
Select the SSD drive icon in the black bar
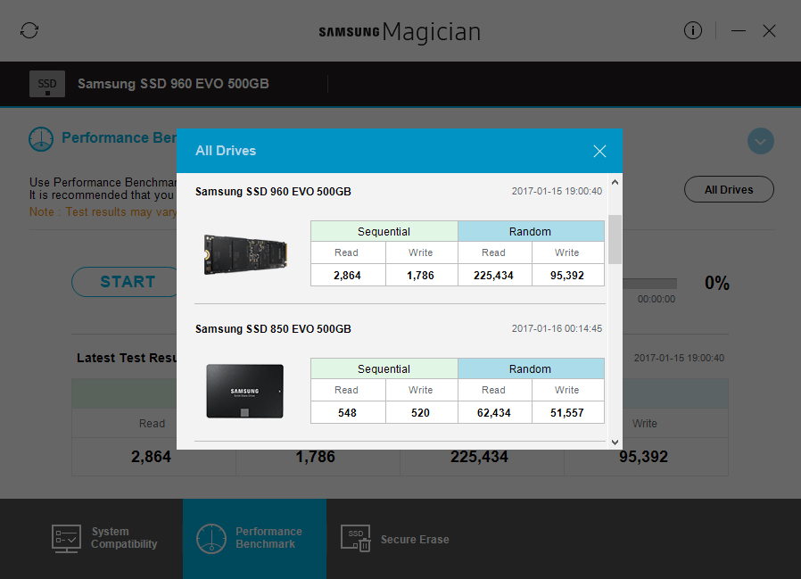coord(47,84)
